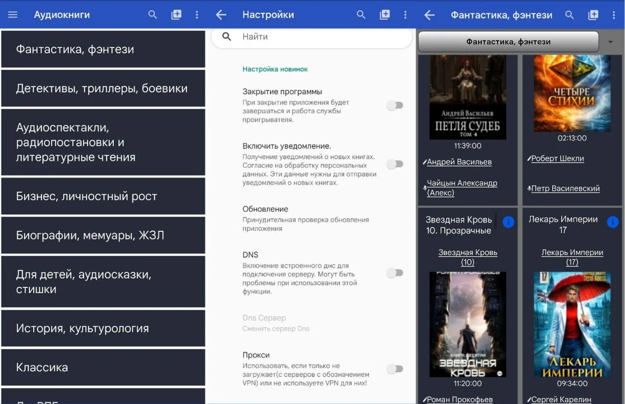Open the Классика category
The image size is (625, 404).
click(103, 367)
